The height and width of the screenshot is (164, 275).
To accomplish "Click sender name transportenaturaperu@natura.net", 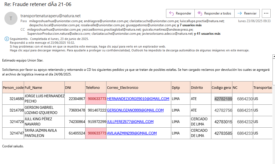I will [x=51, y=16].
